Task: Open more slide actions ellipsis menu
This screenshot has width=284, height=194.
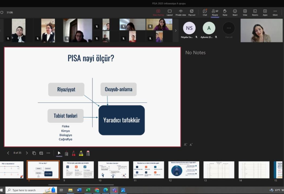Action: point(48,153)
